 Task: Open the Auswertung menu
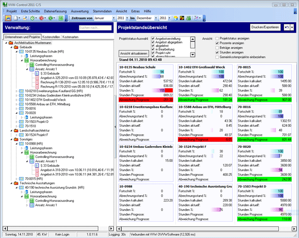[x=80, y=11]
